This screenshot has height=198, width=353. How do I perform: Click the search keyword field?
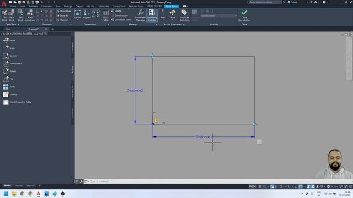[x=265, y=2]
